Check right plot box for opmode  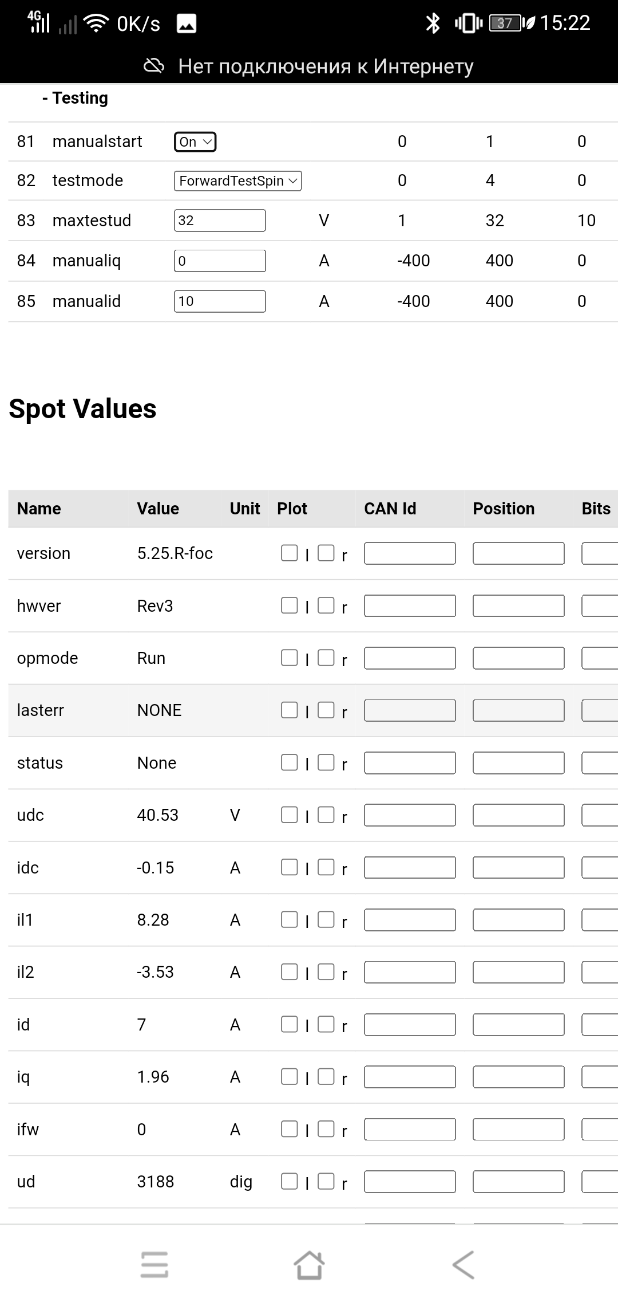pyautogui.click(x=326, y=658)
